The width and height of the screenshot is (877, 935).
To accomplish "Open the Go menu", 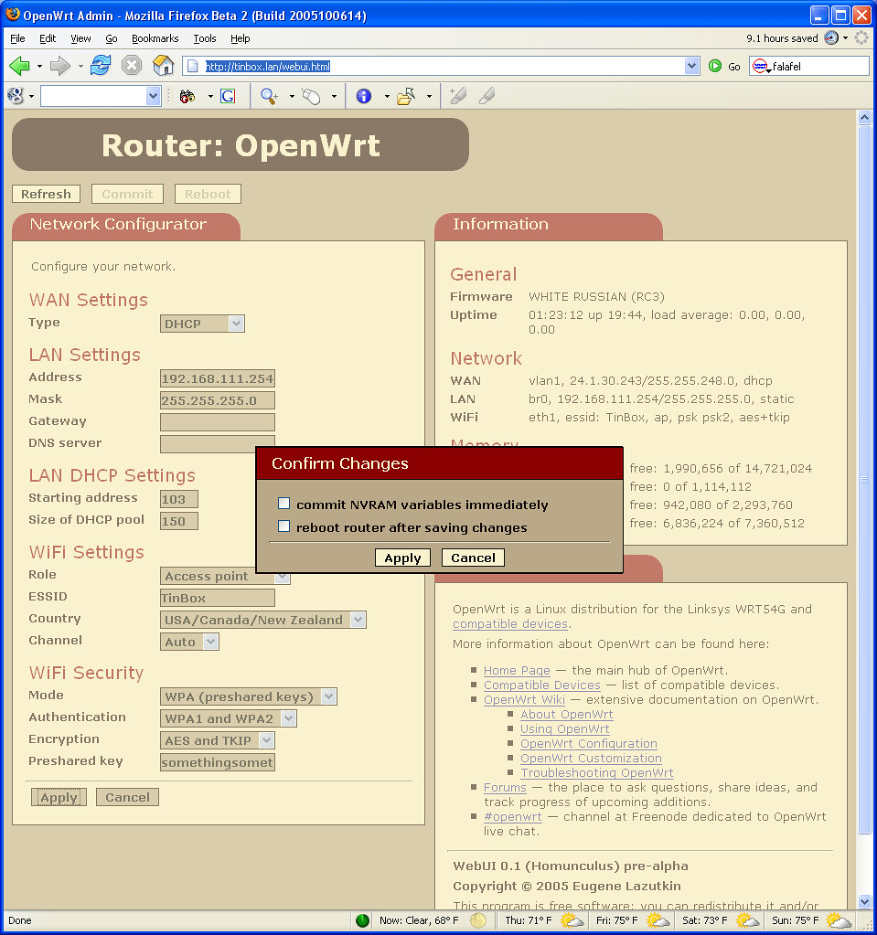I will click(x=112, y=38).
